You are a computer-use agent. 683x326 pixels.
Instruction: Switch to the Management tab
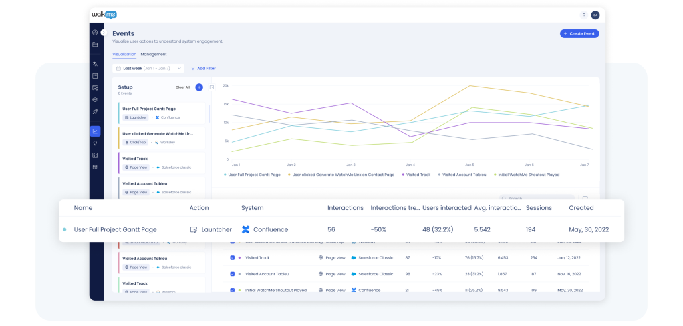(x=154, y=54)
